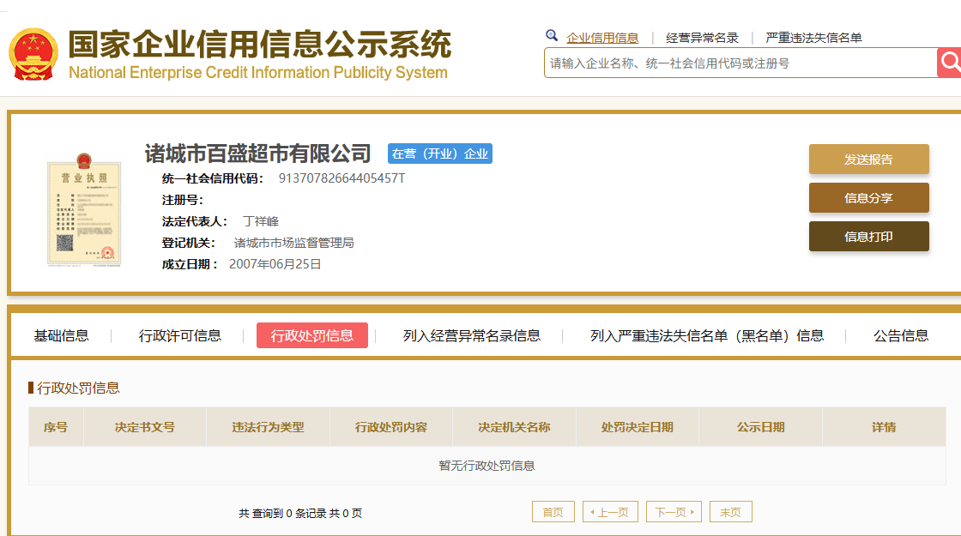Click the 上一页 pagination button

610,512
